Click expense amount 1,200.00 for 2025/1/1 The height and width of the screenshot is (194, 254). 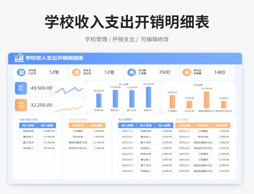click(221, 131)
